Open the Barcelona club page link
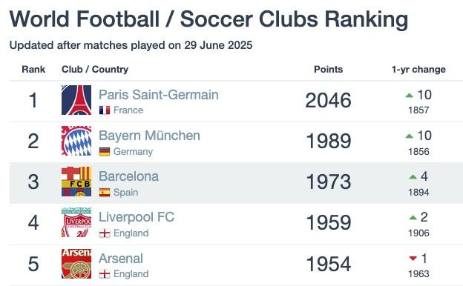Screen dimensions: 463x286 (129, 176)
